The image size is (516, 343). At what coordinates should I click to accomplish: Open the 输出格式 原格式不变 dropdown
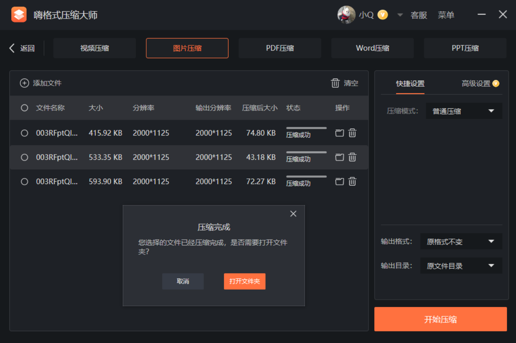[x=461, y=241]
